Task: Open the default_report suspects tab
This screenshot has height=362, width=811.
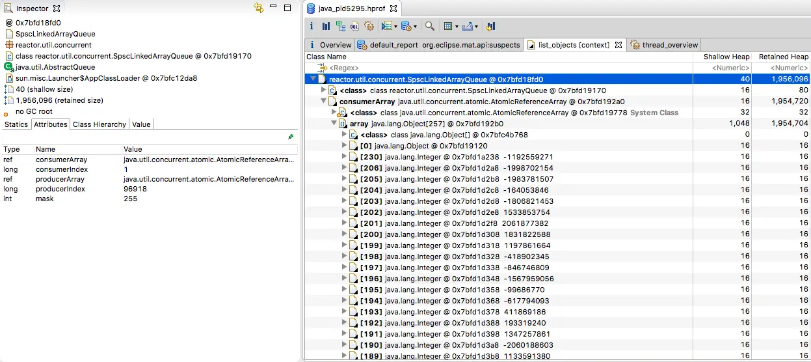Action: [x=439, y=45]
